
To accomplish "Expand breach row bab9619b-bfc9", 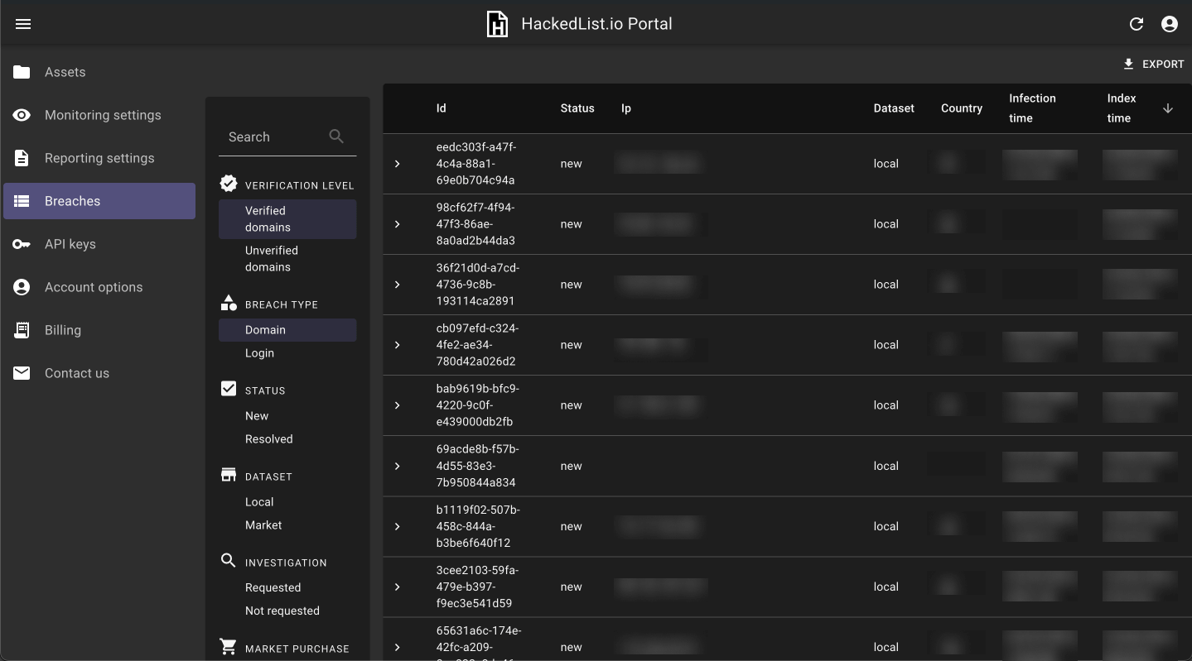I will tap(398, 405).
